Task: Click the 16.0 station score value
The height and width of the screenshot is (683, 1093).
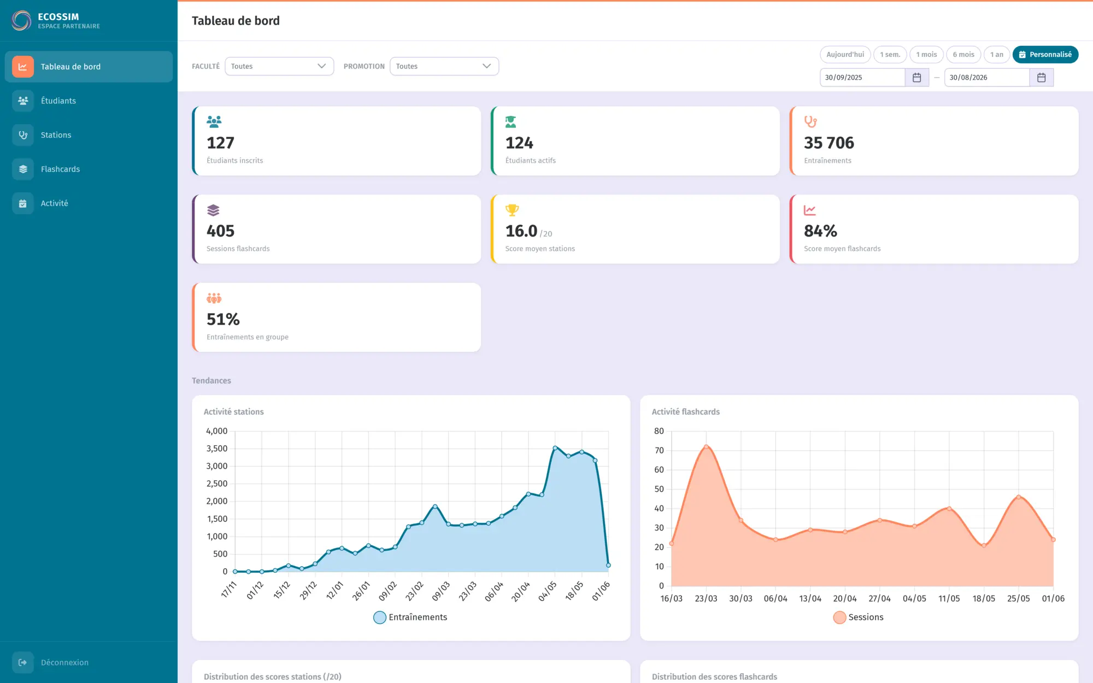Action: coord(521,231)
